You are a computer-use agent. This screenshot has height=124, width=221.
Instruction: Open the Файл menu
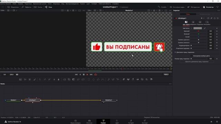15,4
